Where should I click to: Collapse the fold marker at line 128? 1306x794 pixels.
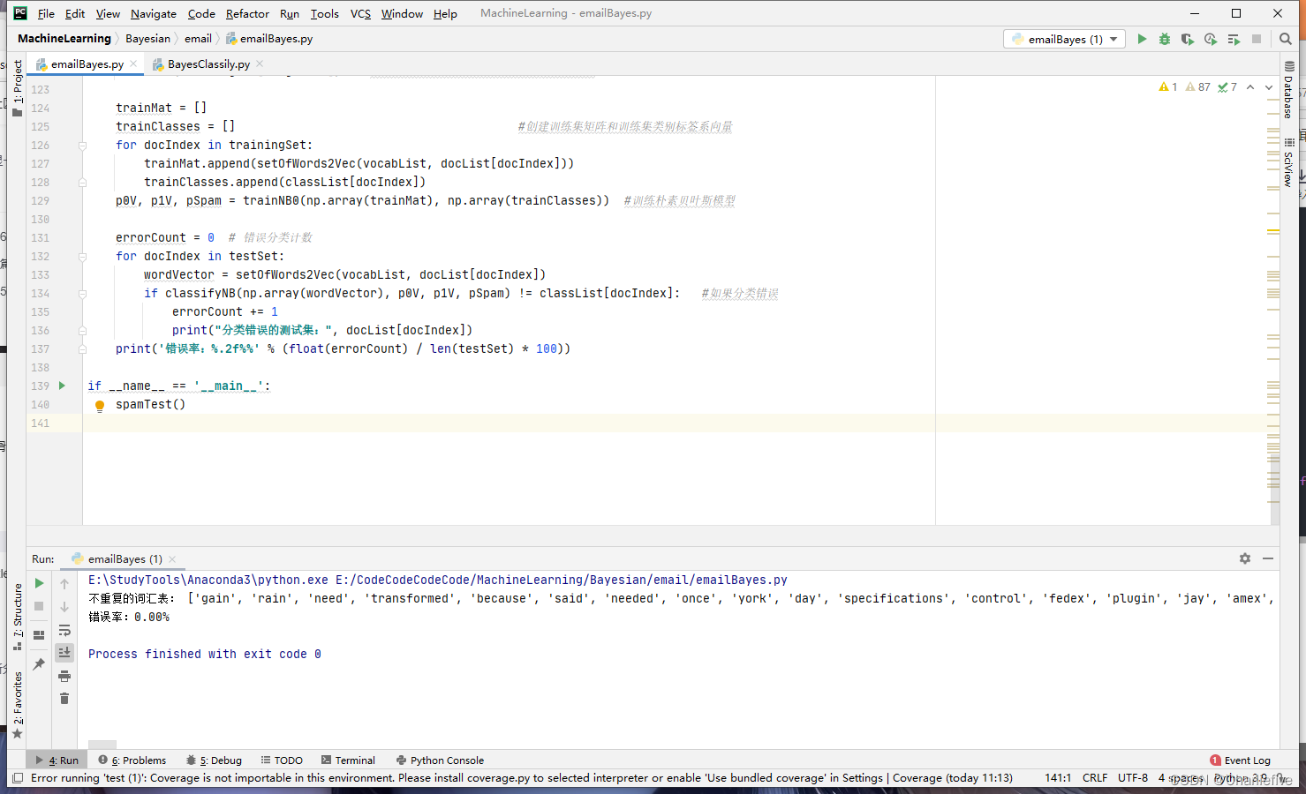point(82,183)
